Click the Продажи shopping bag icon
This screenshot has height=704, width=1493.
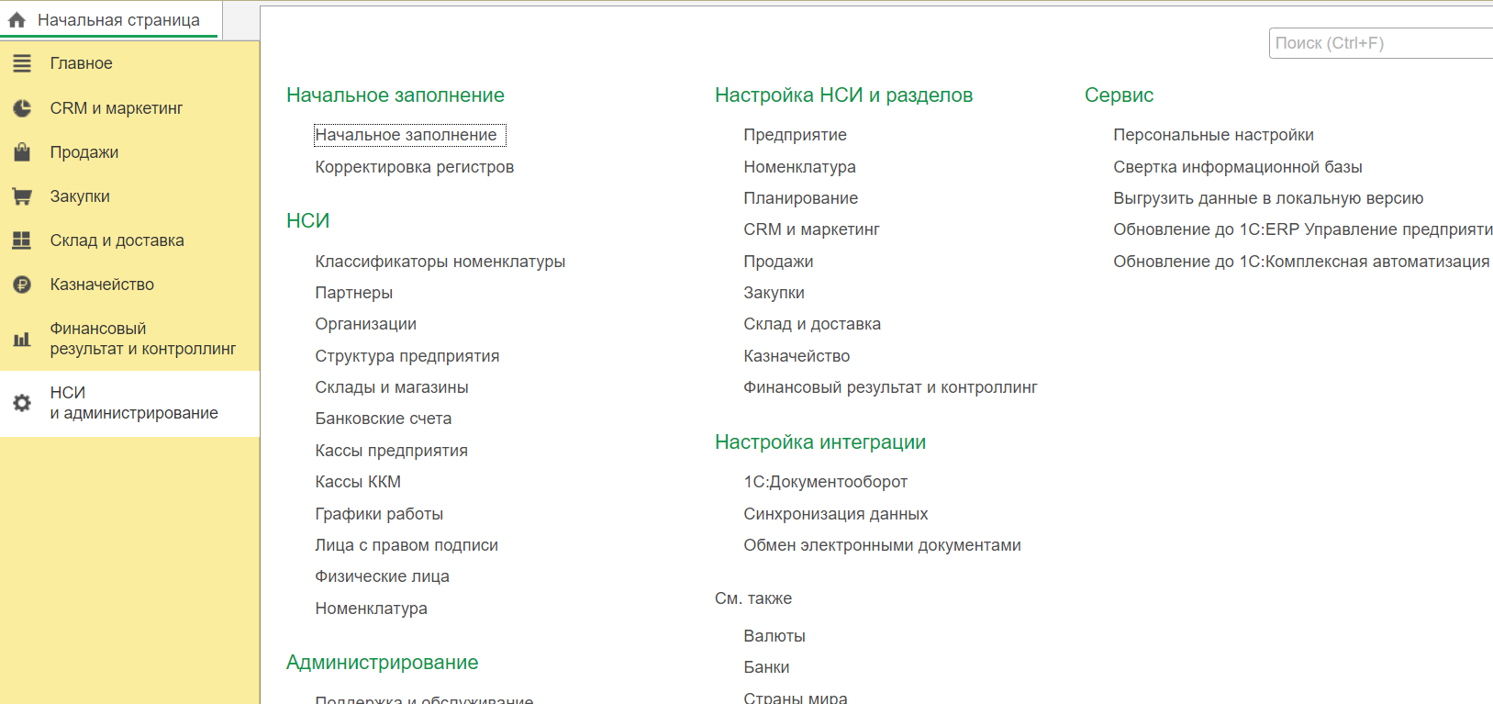[22, 152]
